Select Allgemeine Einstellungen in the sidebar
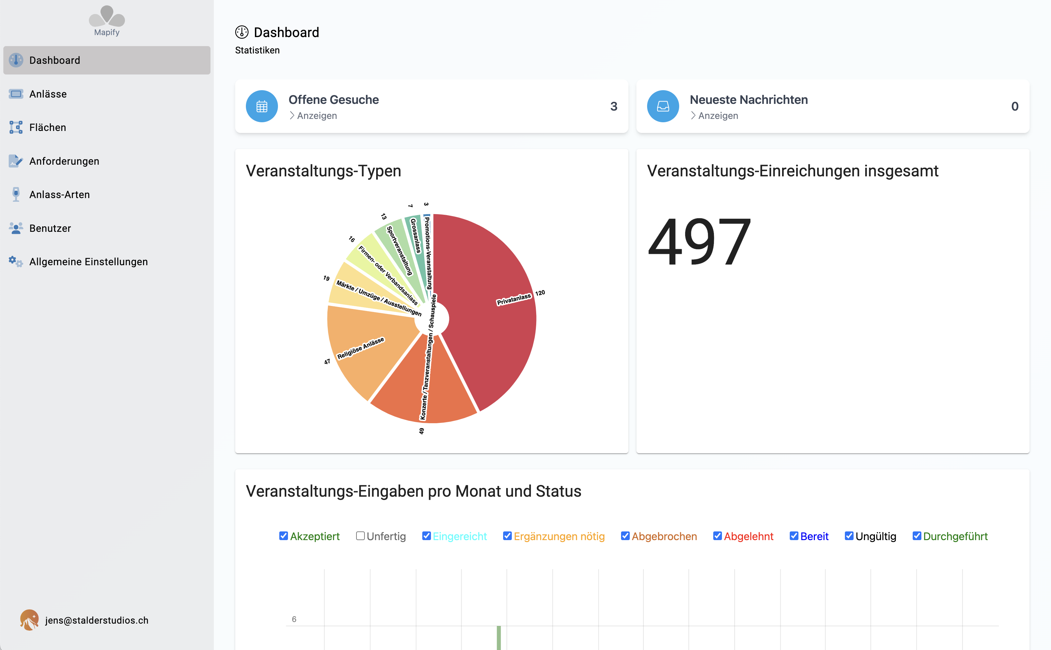Screen dimensions: 1051x650 tap(88, 262)
